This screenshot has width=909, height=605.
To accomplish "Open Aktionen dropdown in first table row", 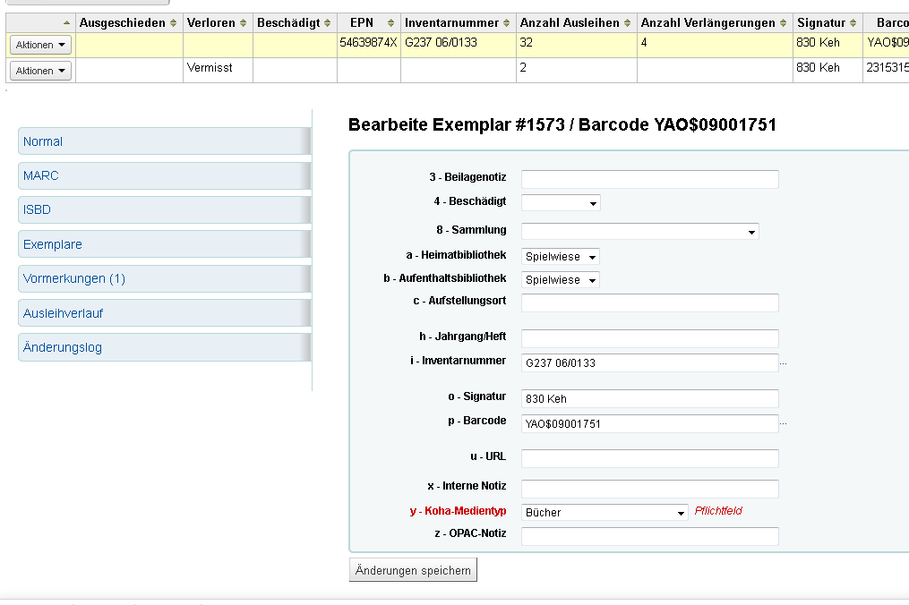I will pos(40,44).
